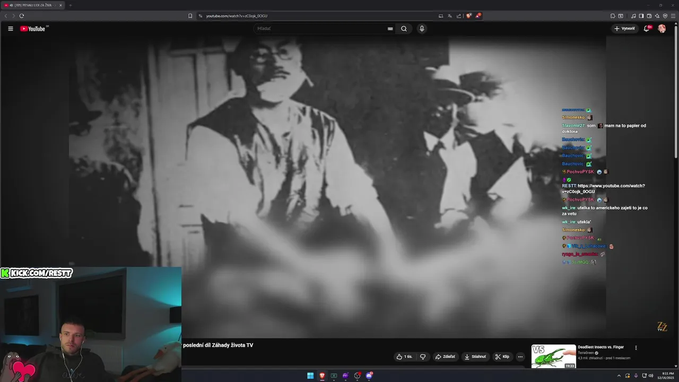Open the Windows Start button

point(310,376)
